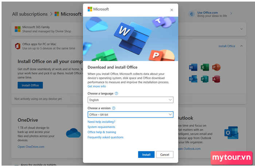Click the Install Office link beside the collapse chevron
255x168 pixels.
[227, 46]
